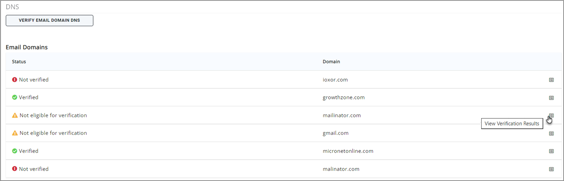The height and width of the screenshot is (181, 564).
Task: Click Verify Email Domain DNS button
Action: click(49, 20)
